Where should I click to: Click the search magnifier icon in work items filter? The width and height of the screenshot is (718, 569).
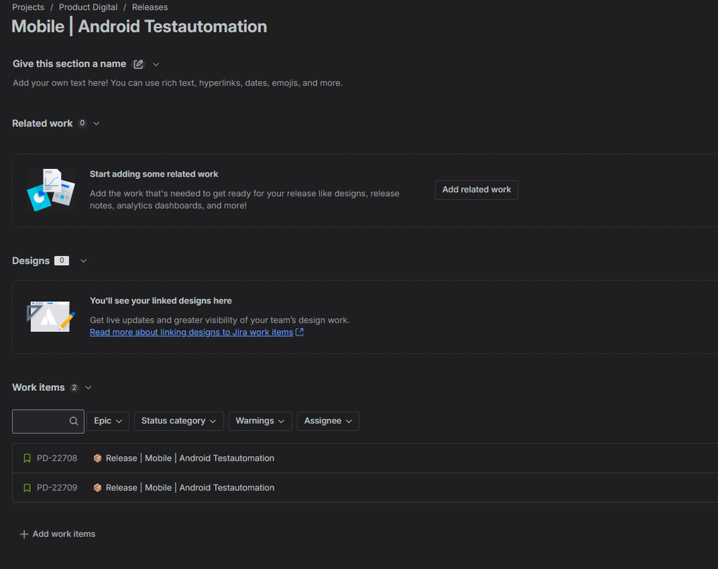coord(74,421)
